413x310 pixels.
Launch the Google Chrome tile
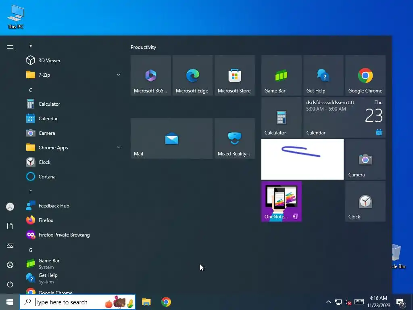pyautogui.click(x=365, y=75)
